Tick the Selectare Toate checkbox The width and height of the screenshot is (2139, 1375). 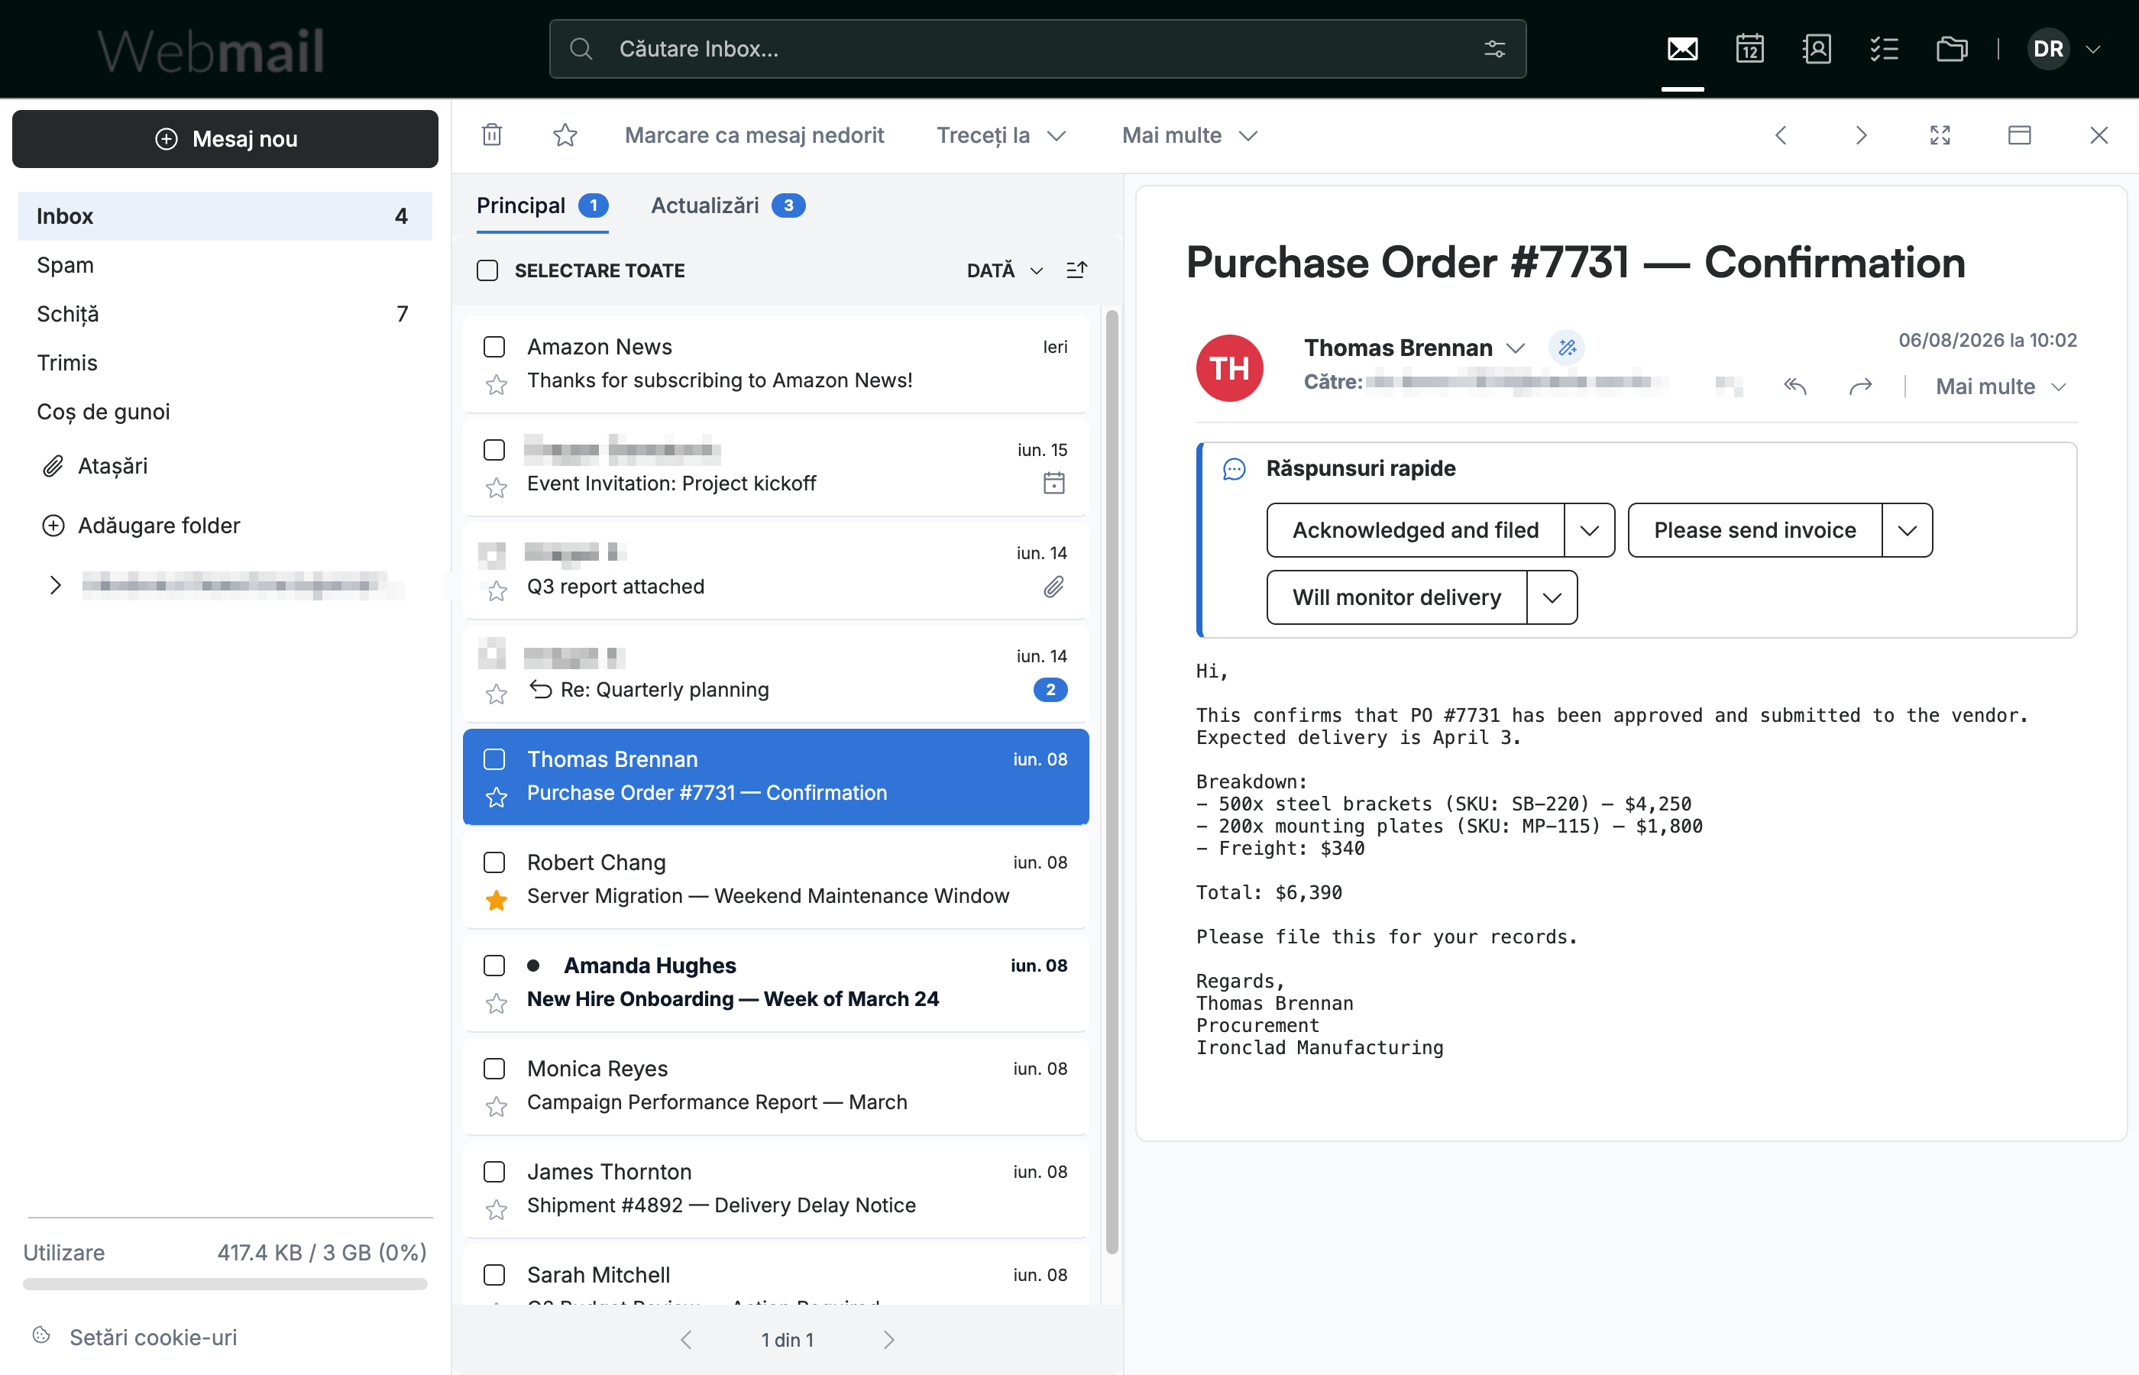[487, 270]
